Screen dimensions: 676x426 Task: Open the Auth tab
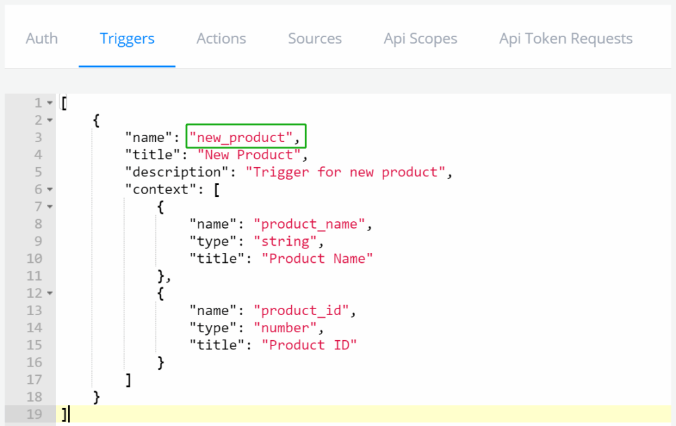42,39
